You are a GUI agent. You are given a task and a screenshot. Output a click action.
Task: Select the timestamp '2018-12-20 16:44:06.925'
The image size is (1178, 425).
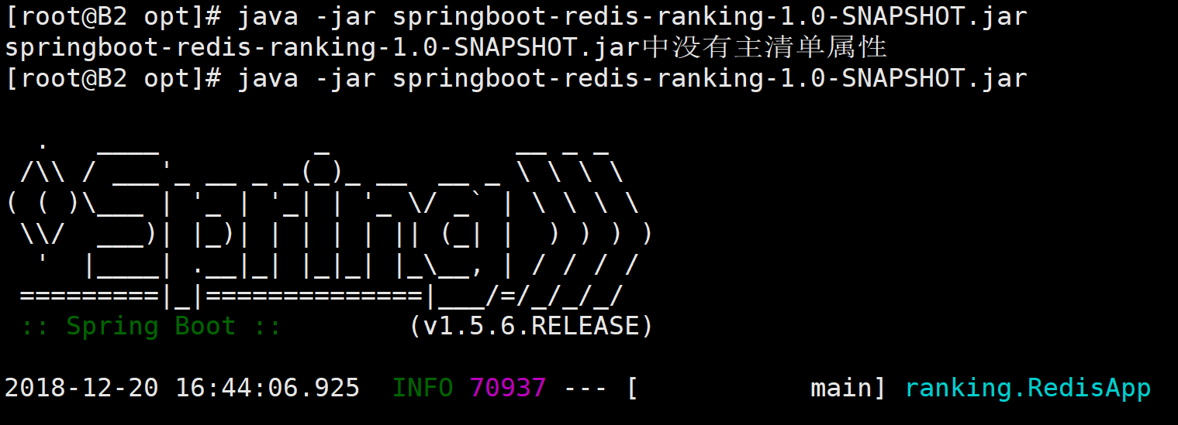[182, 388]
